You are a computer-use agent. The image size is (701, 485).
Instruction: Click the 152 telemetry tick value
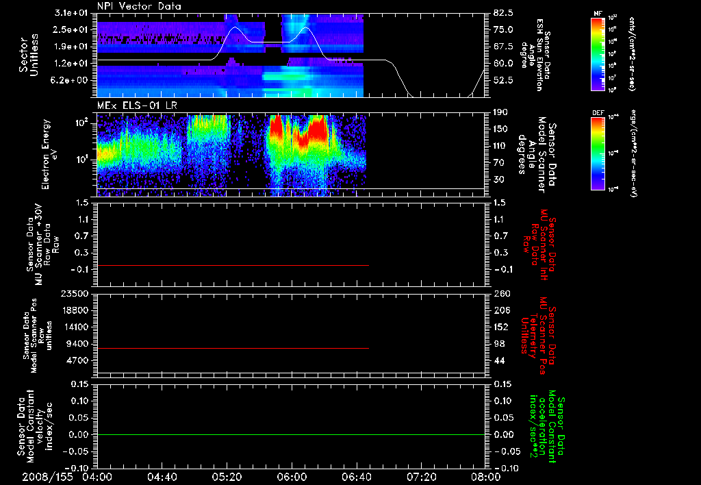click(501, 327)
